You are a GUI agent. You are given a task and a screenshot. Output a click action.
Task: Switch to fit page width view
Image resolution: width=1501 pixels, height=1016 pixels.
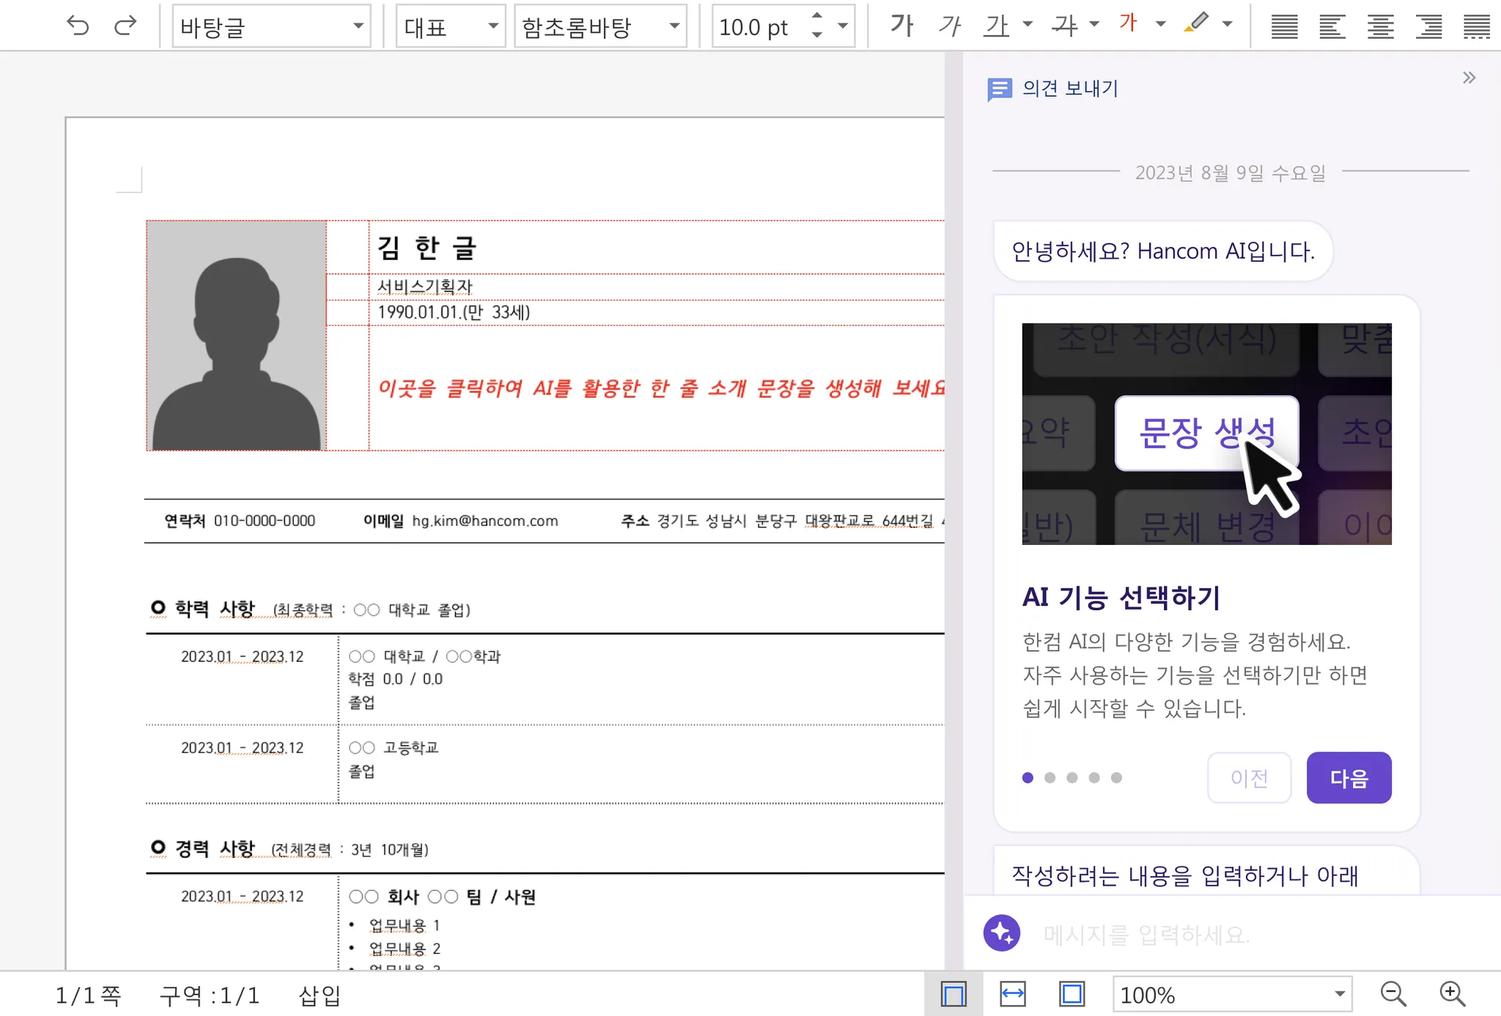(1012, 994)
